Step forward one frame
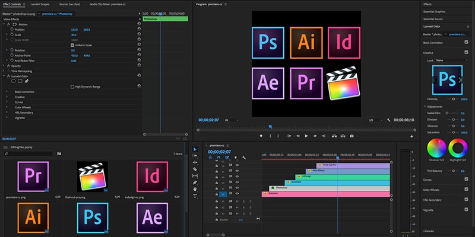The image size is (475, 237). (x=315, y=136)
